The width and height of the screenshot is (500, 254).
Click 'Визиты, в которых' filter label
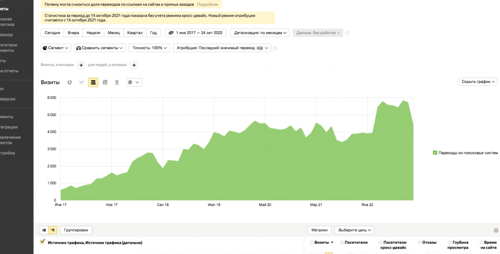pos(58,65)
